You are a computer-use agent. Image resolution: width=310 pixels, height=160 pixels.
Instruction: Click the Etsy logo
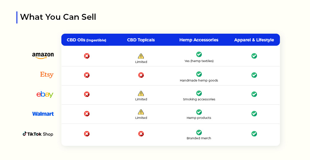point(47,75)
